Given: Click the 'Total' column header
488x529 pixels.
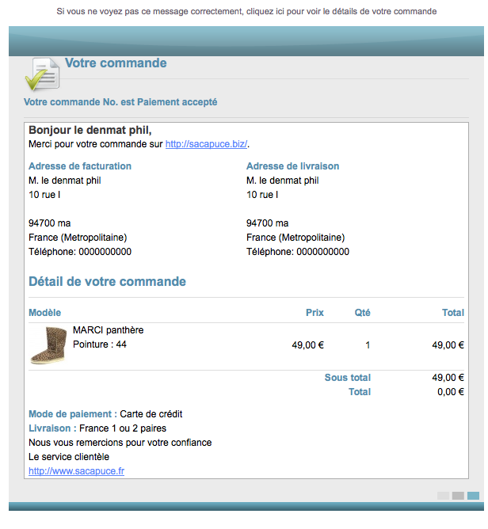Looking at the screenshot, I should [453, 312].
